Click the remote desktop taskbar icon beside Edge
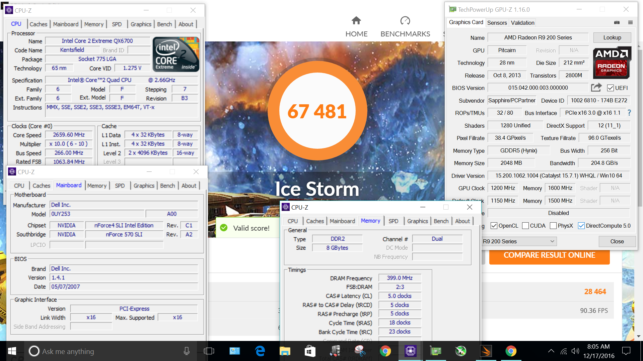Screen dimensions: 643x361 (234, 351)
